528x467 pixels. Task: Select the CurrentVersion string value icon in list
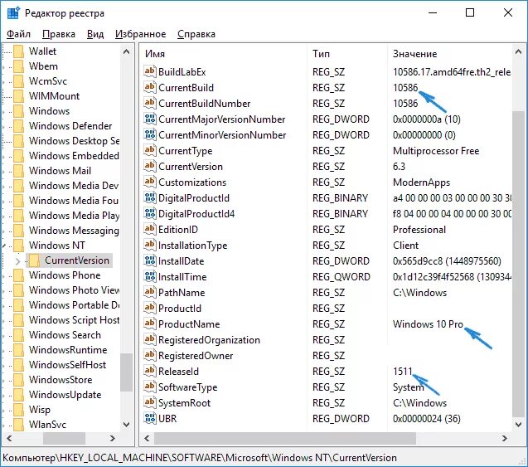tap(149, 166)
